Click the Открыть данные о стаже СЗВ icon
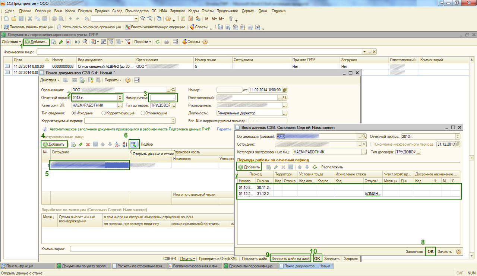Image resolution: width=477 pixels, height=276 pixels. [135, 144]
